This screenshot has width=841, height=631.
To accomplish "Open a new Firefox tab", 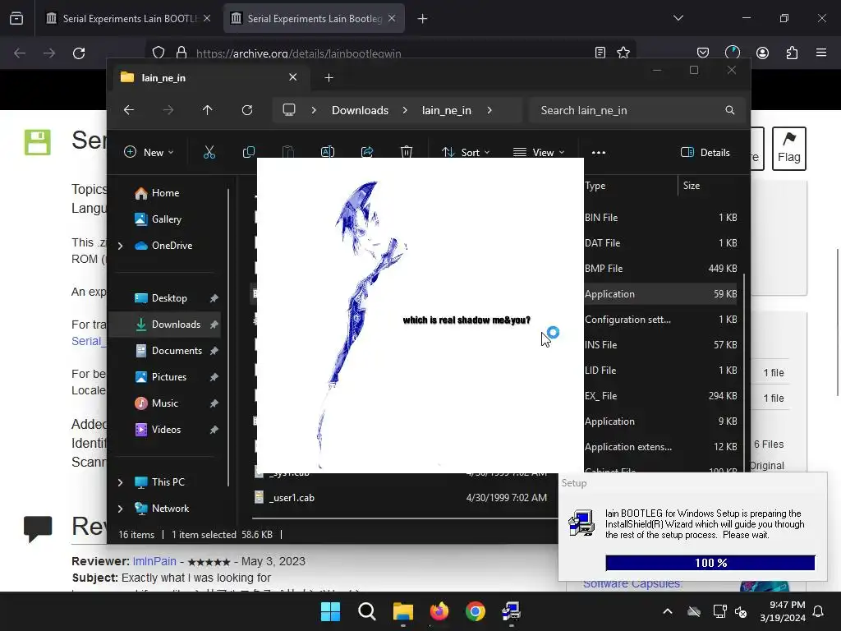I will click(x=423, y=19).
